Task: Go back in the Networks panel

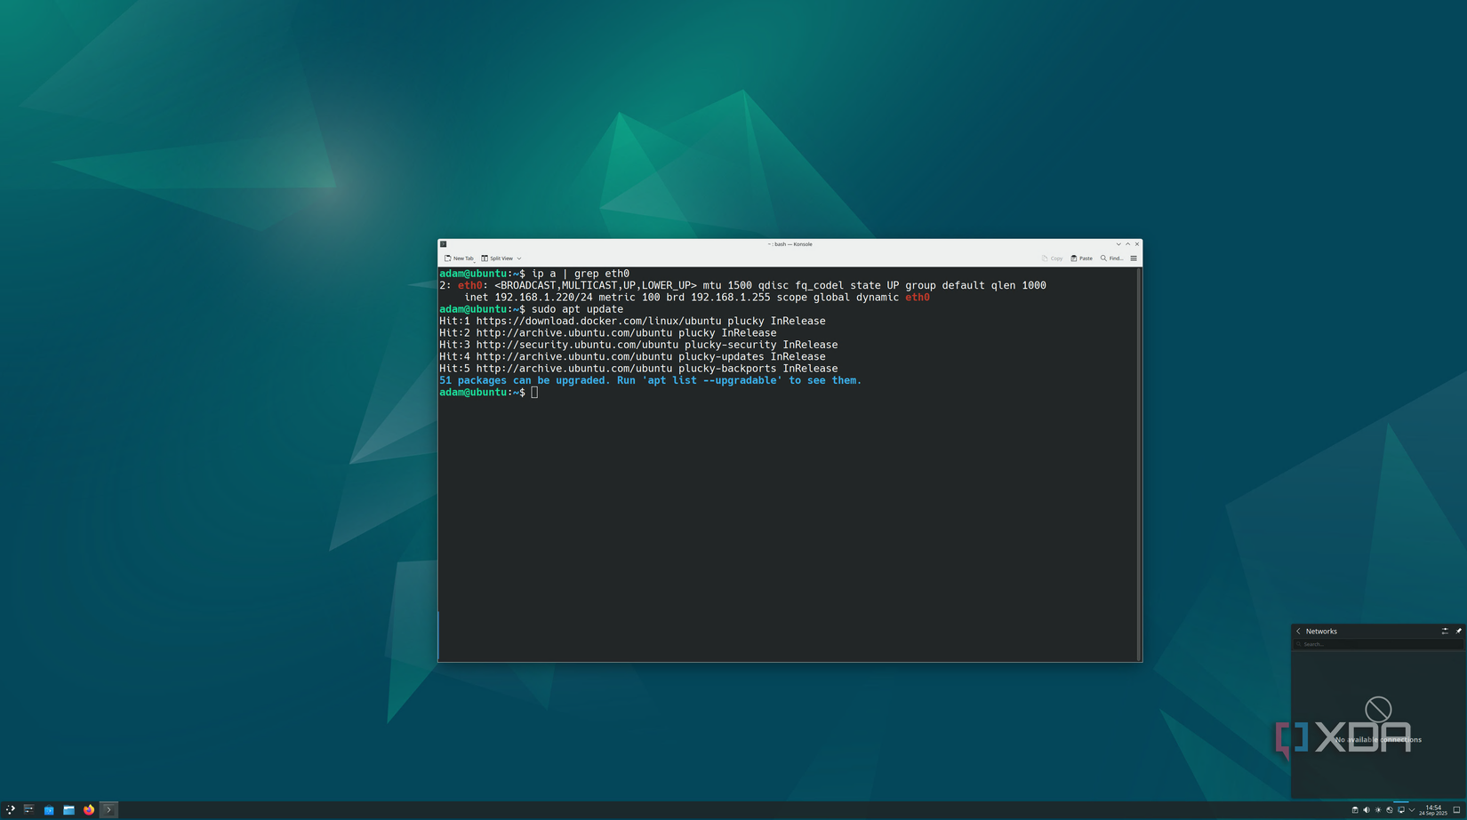Action: click(1298, 631)
